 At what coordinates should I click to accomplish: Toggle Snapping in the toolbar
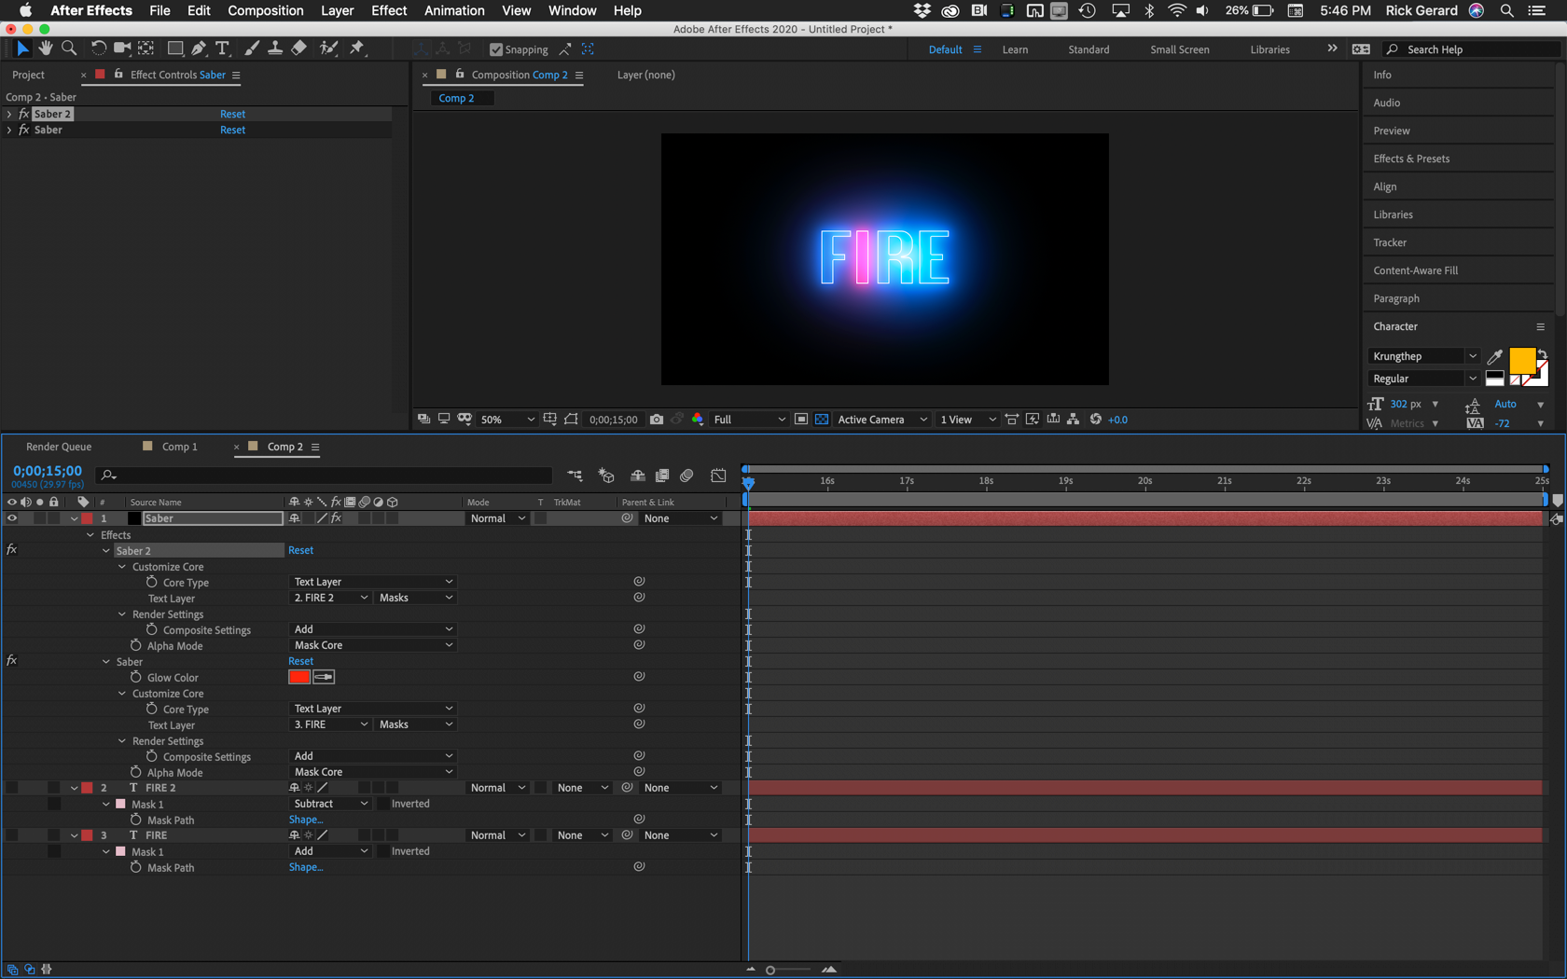tap(495, 49)
